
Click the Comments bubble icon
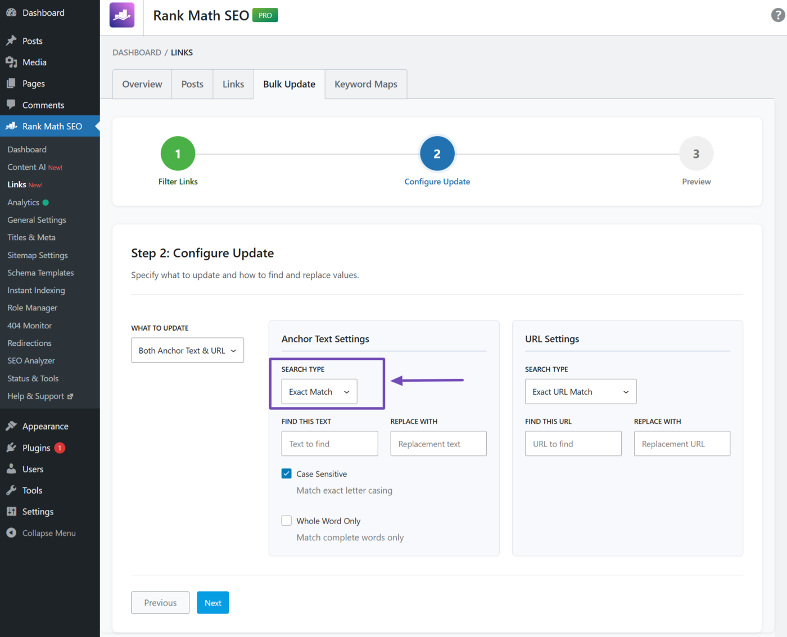click(x=11, y=105)
